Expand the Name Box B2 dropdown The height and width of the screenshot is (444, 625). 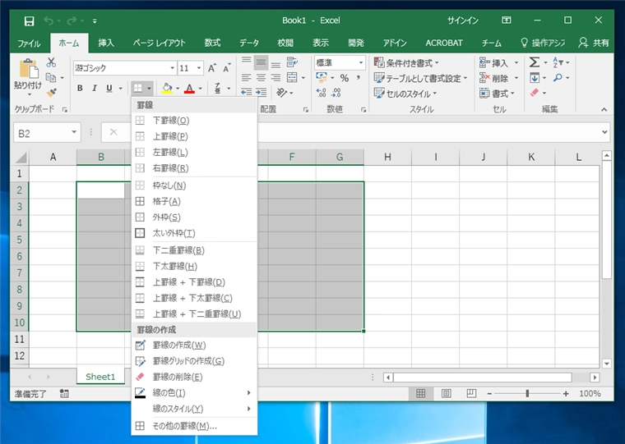[74, 132]
